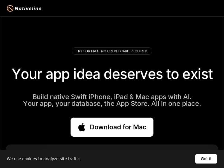Click the word Download in the white button
Image resolution: width=224 pixels, height=168 pixels.
pyautogui.click(x=106, y=127)
